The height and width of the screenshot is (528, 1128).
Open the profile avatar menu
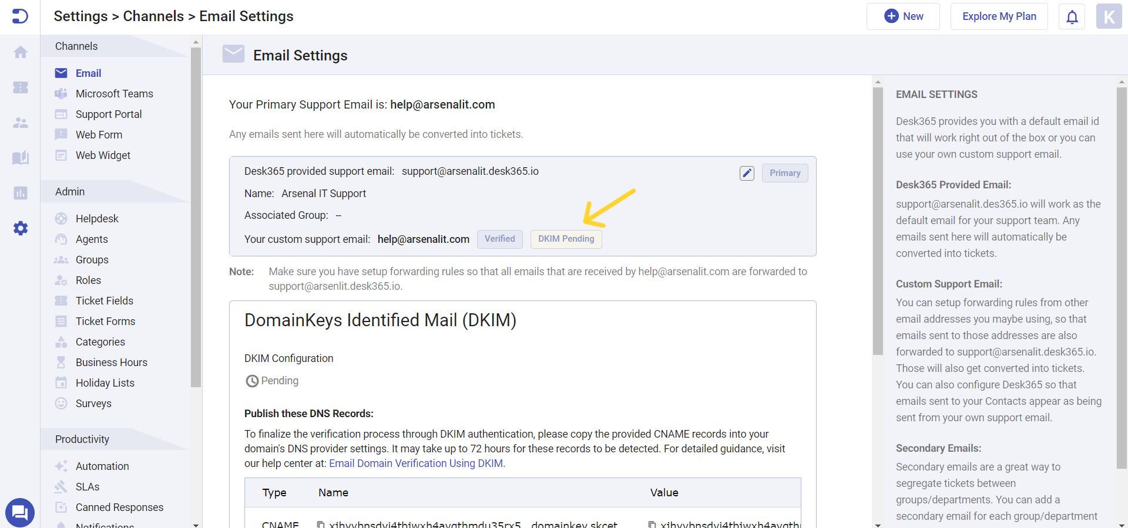(x=1109, y=16)
